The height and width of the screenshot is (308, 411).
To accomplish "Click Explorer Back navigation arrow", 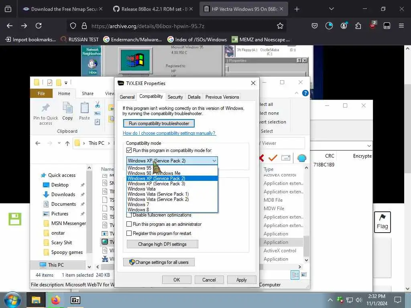I will [38, 143].
